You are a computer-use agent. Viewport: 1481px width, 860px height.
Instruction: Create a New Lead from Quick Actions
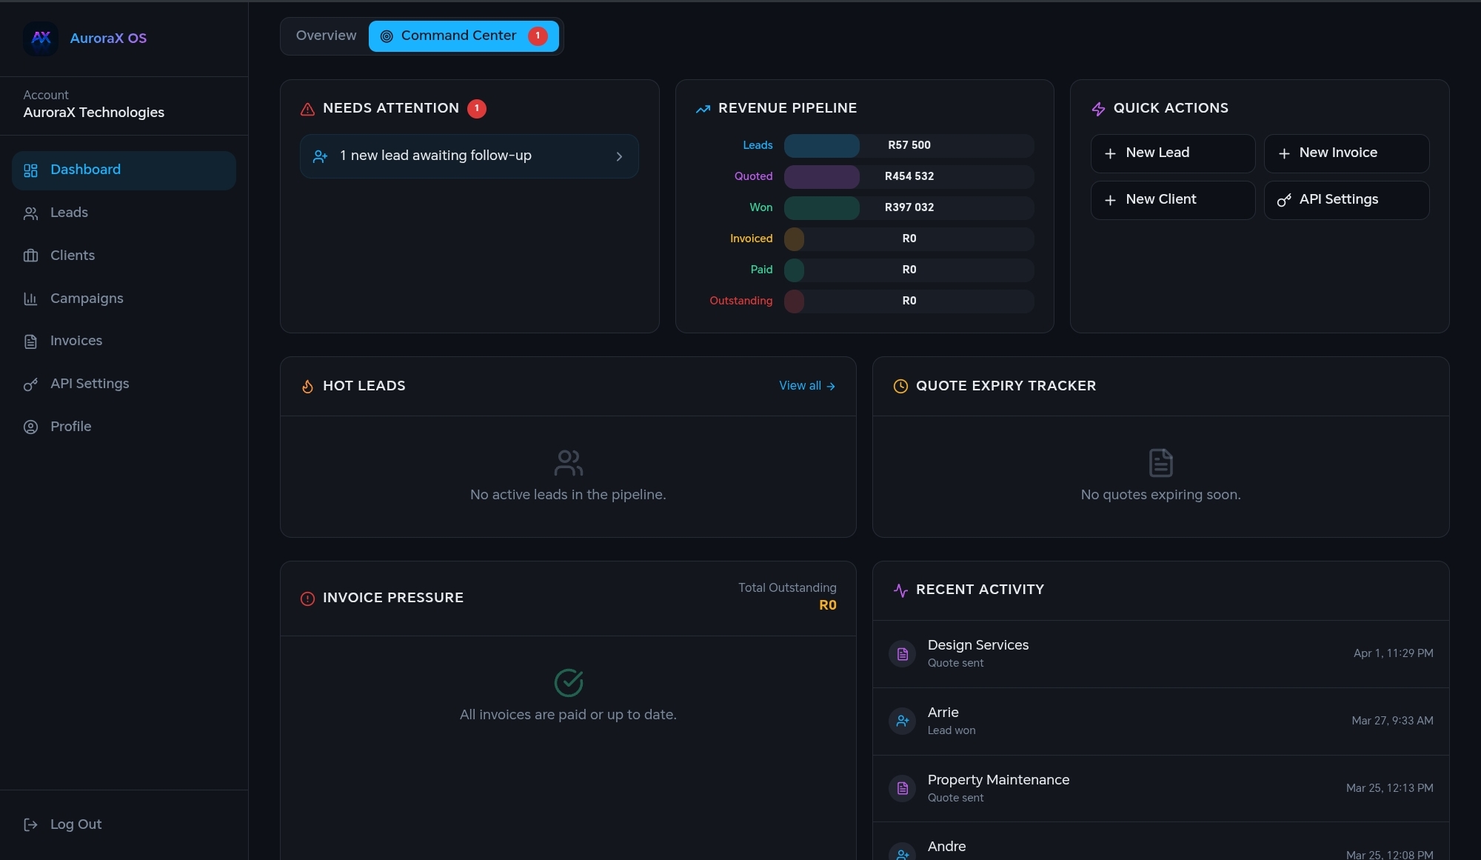[1173, 153]
